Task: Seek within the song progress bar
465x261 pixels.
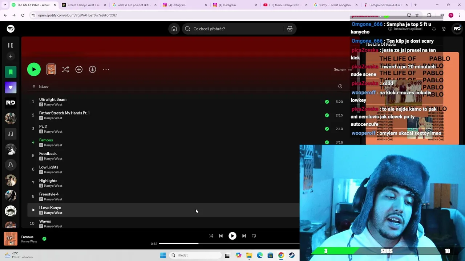Action: tap(229, 244)
